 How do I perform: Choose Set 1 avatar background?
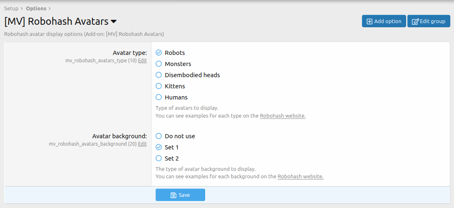158,147
